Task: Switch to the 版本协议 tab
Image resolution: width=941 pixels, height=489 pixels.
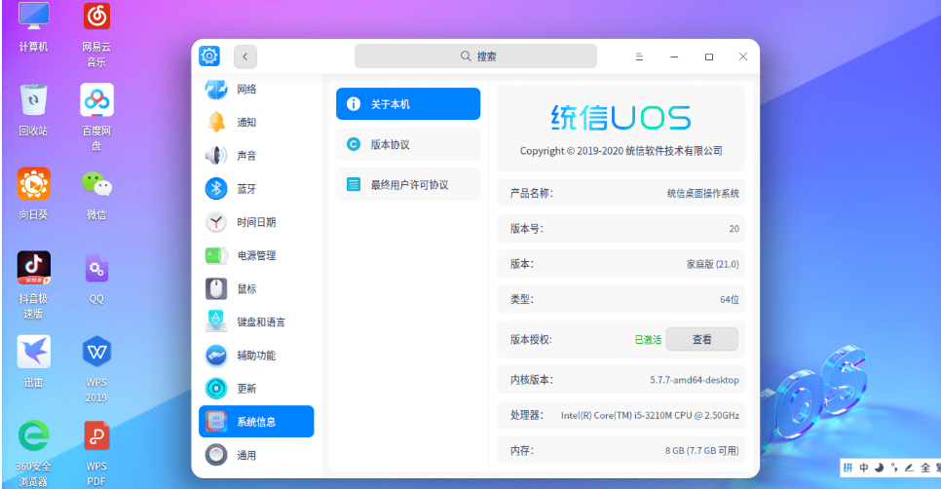Action: coord(408,144)
